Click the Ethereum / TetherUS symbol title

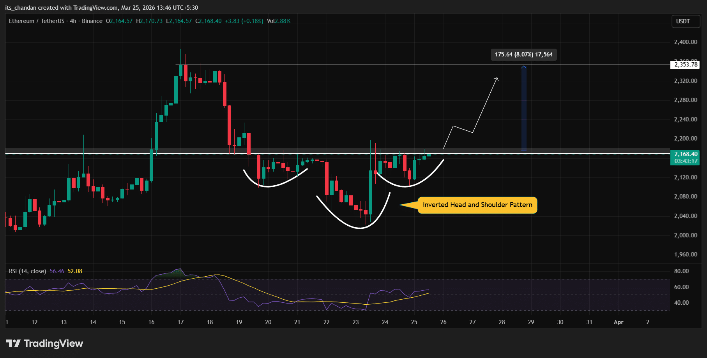36,21
